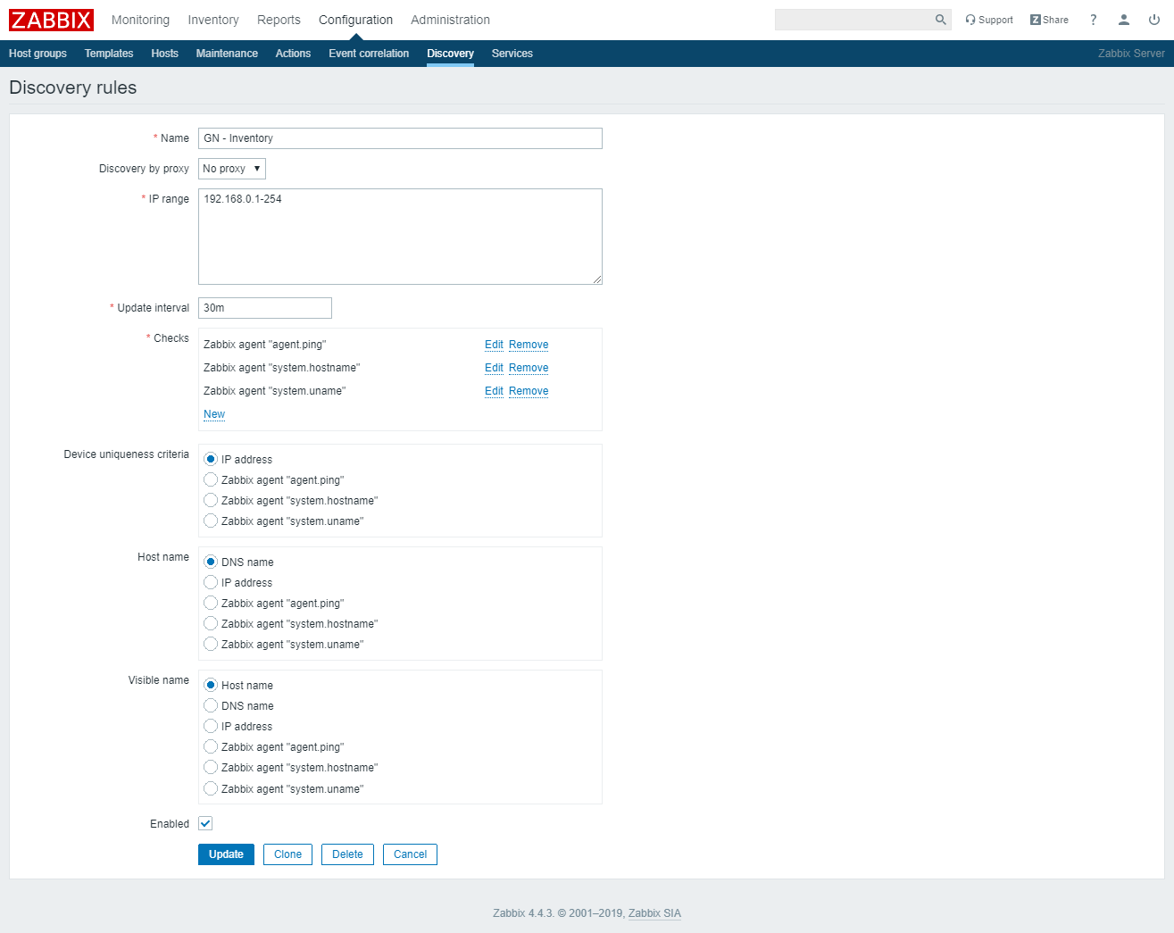Click the Zabbix Server label
Screen dimensions: 1174x933
click(x=1131, y=54)
